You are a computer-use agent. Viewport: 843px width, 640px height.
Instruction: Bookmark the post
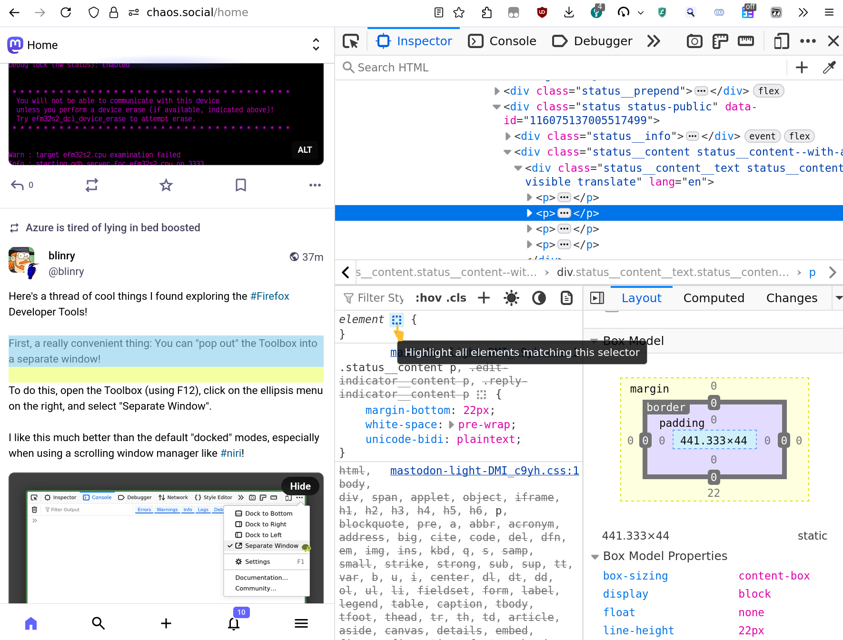coord(241,185)
